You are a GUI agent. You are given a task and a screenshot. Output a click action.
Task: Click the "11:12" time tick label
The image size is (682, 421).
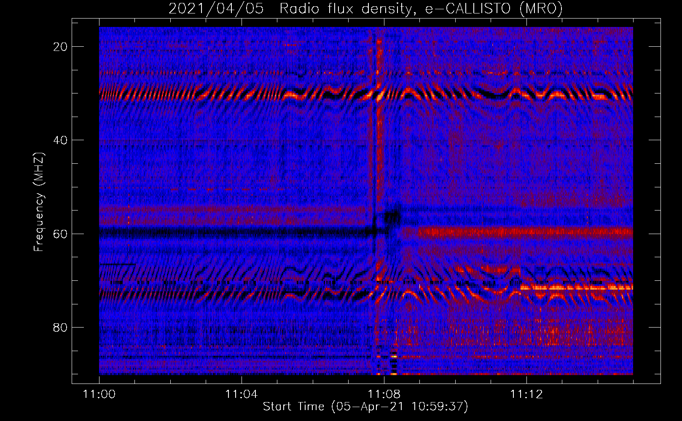click(x=526, y=394)
